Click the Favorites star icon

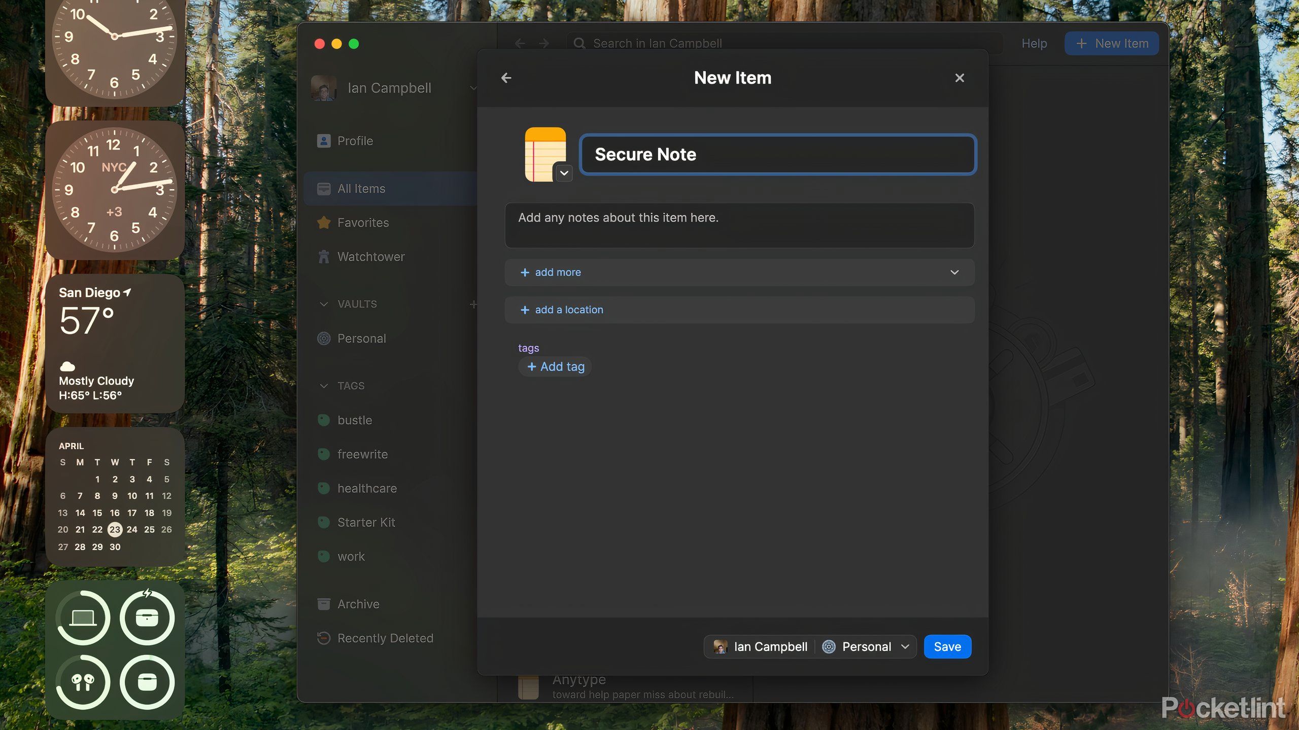(324, 223)
